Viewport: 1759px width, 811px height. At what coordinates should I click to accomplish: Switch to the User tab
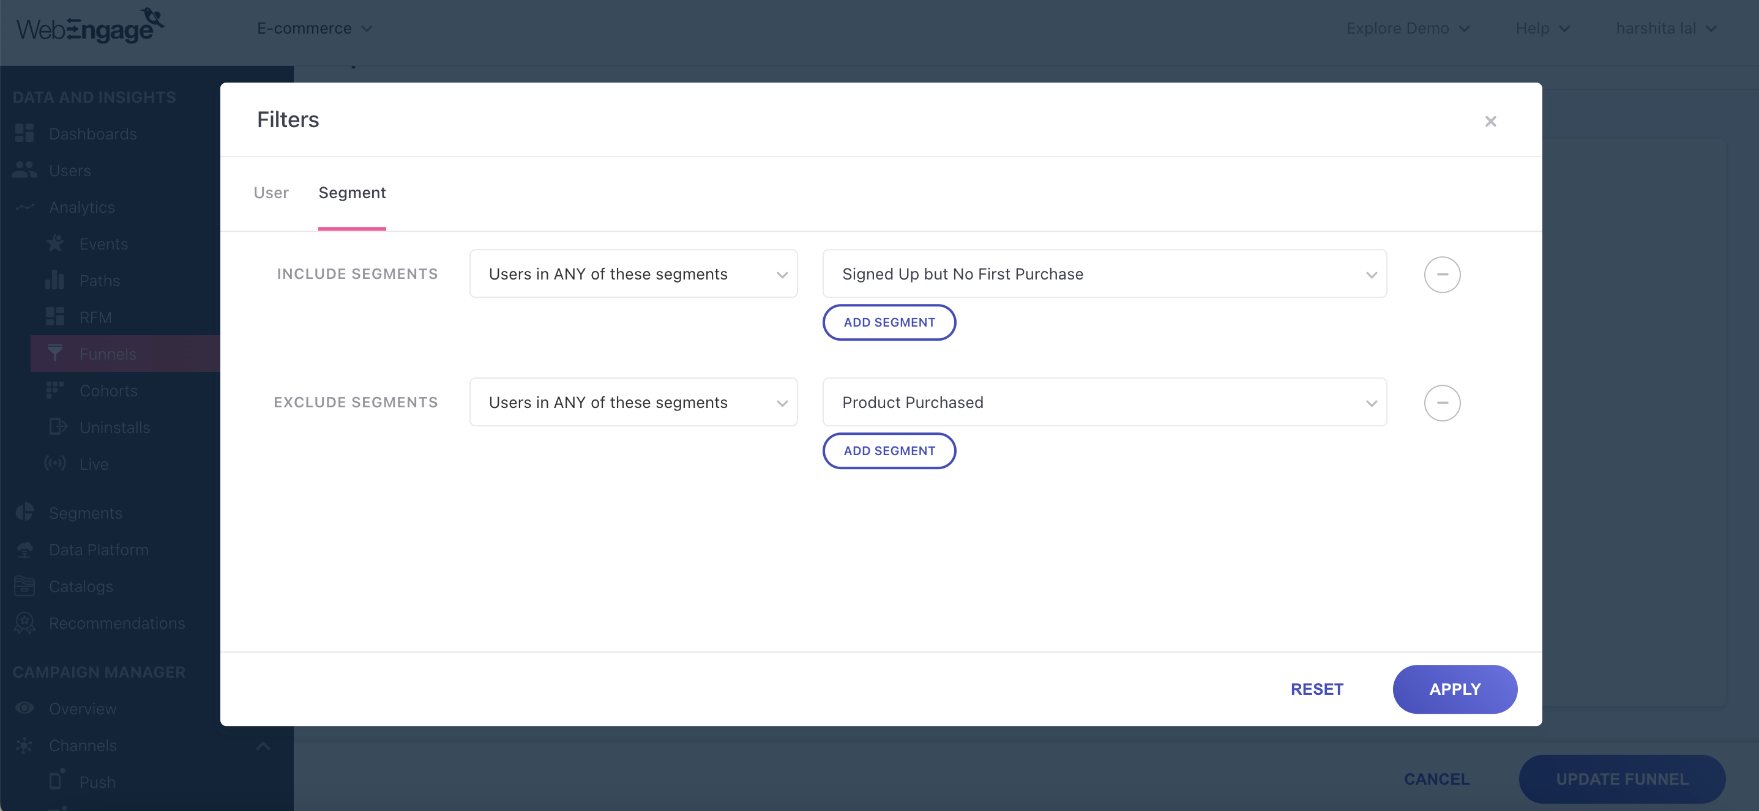click(x=271, y=192)
